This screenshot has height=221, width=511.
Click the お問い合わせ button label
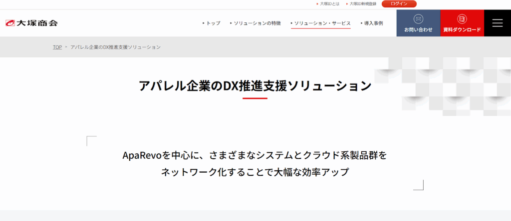pos(418,30)
